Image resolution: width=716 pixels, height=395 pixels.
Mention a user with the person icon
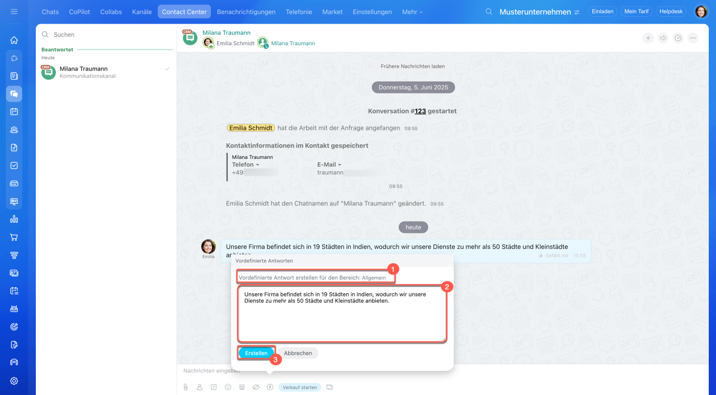200,387
